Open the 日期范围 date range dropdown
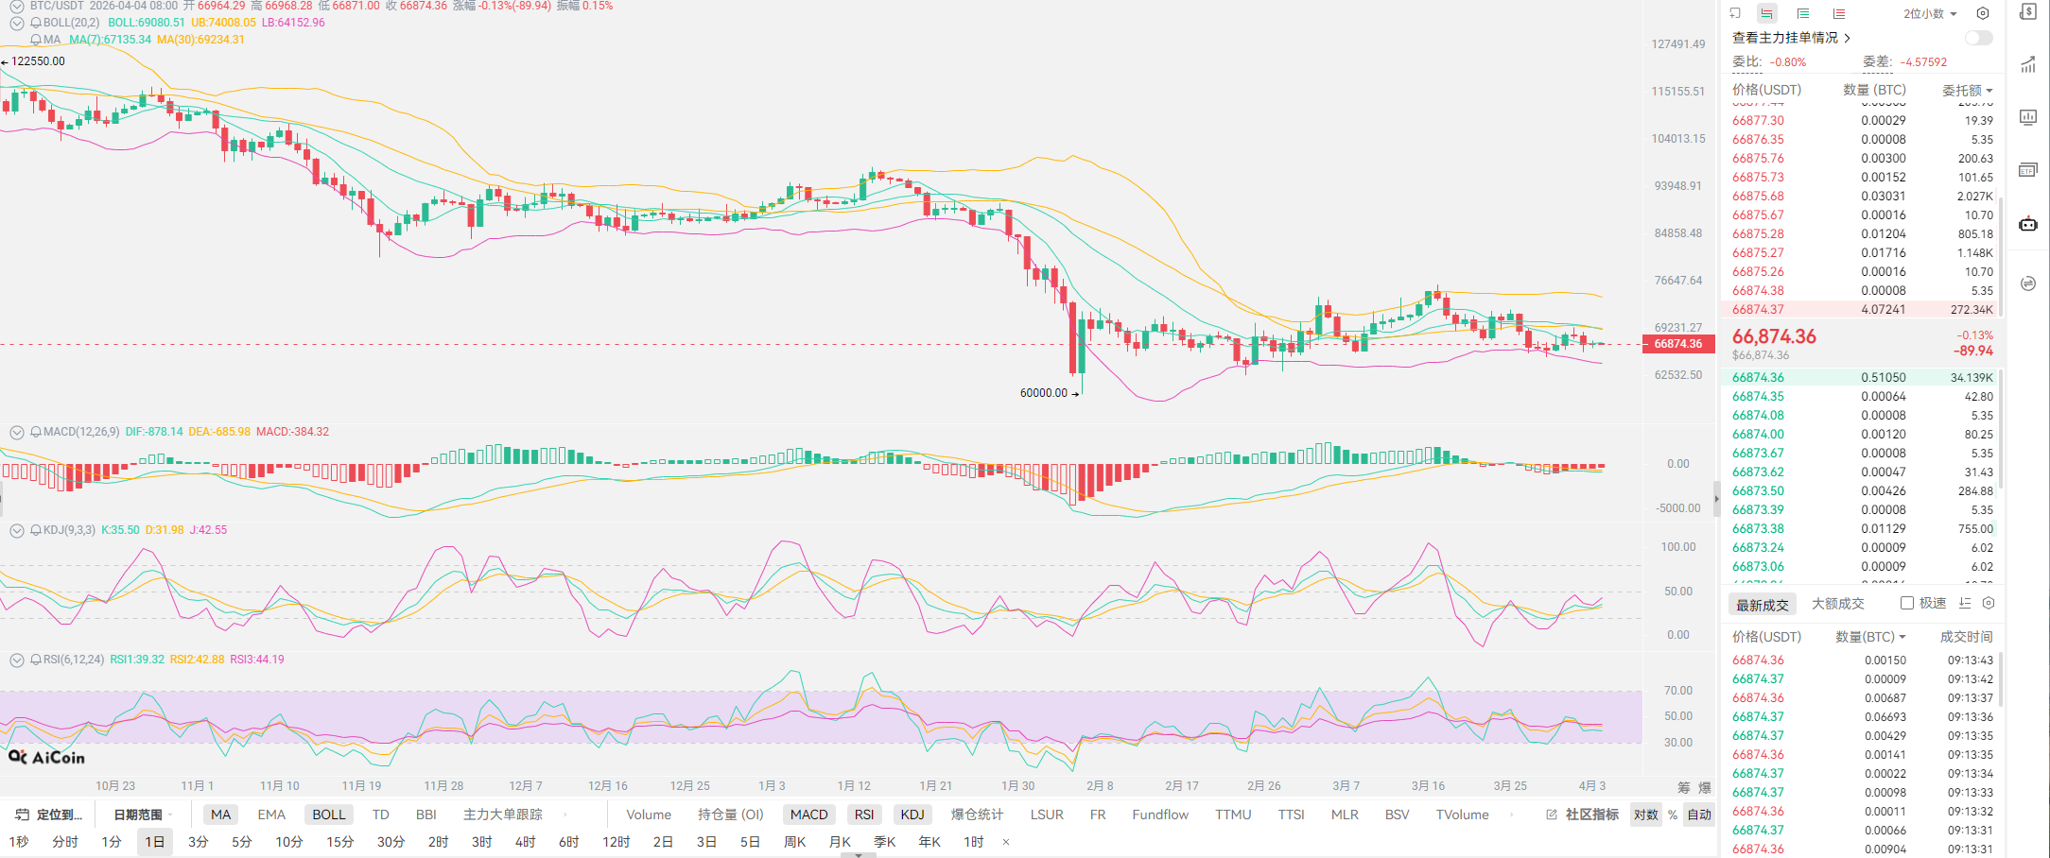This screenshot has height=858, width=2050. pyautogui.click(x=142, y=815)
